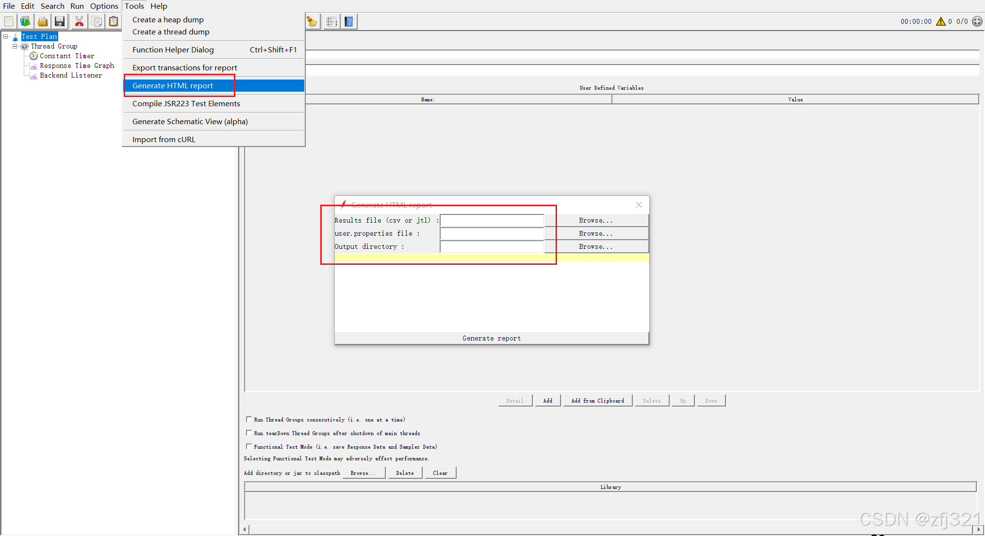985x536 pixels.
Task: Click the Save floppy disk icon
Action: [60, 21]
